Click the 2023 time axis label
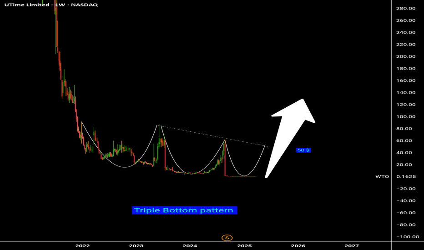This screenshot has height=250, width=424. (136, 245)
